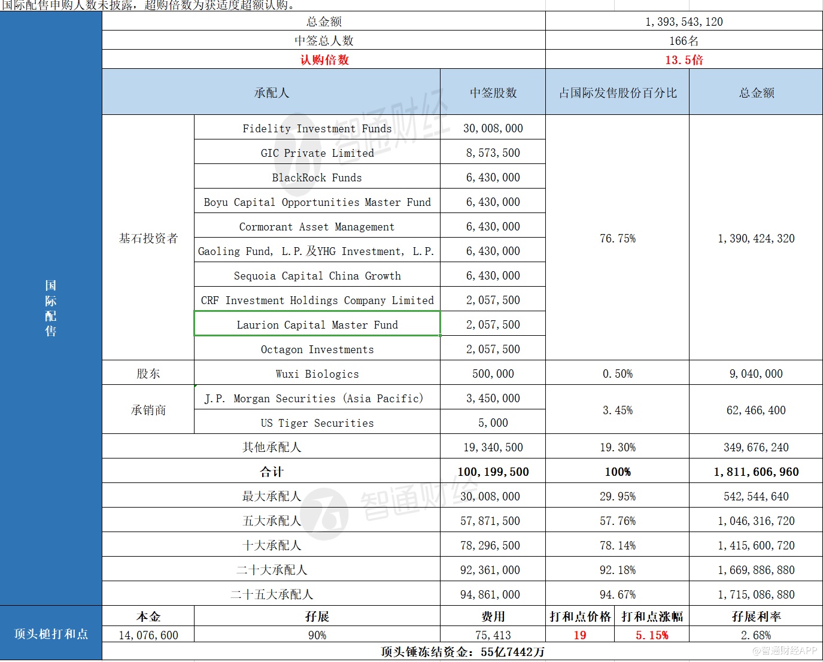823x662 pixels.
Task: Select the Wuxi Biologics cell
Action: click(317, 373)
